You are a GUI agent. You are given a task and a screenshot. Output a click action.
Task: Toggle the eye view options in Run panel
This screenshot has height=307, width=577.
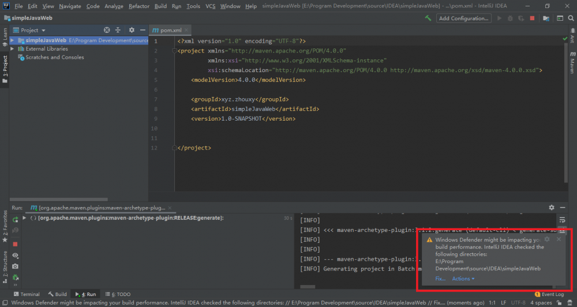15,255
